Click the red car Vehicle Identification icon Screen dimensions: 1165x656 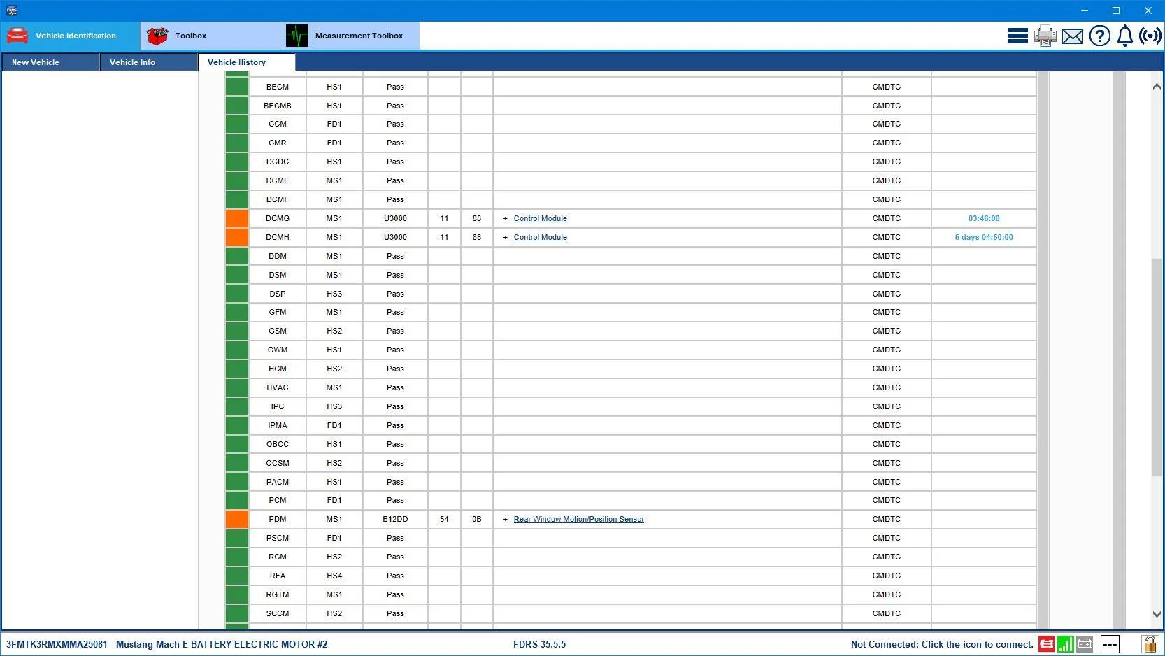point(17,36)
